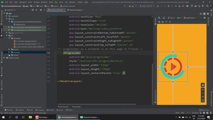Screen dimensions: 213x120
Task: Open the Windows Start menu
Action: (3, 117)
